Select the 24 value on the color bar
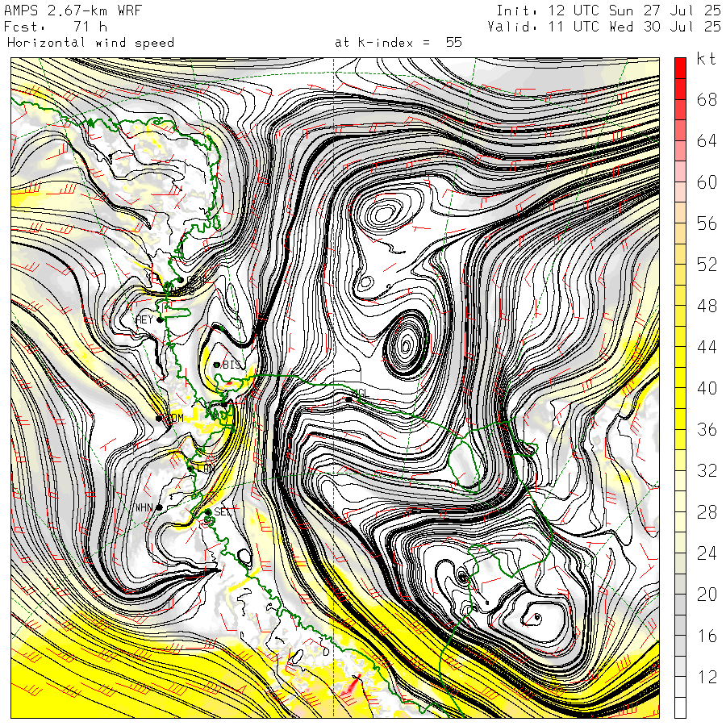This screenshot has height=726, width=726. click(x=707, y=553)
